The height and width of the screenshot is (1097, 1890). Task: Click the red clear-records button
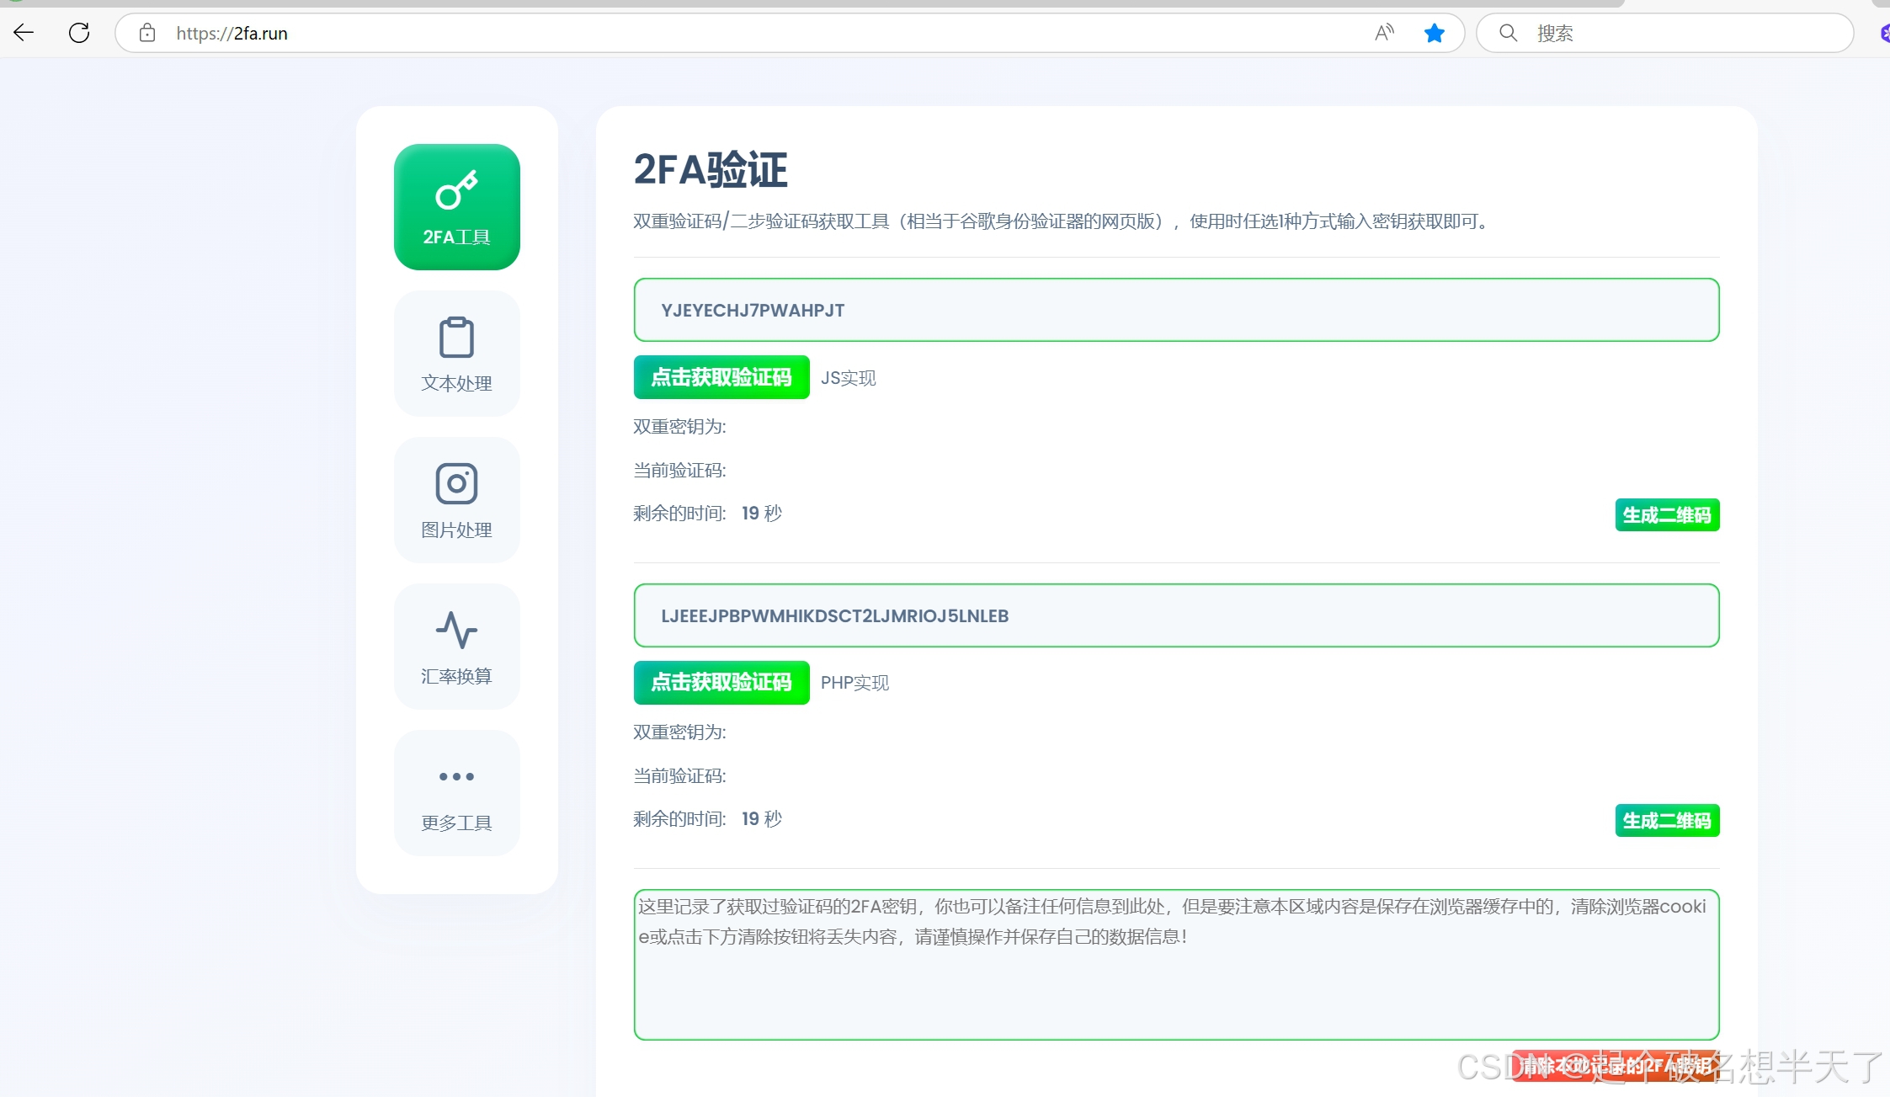tap(1615, 1066)
